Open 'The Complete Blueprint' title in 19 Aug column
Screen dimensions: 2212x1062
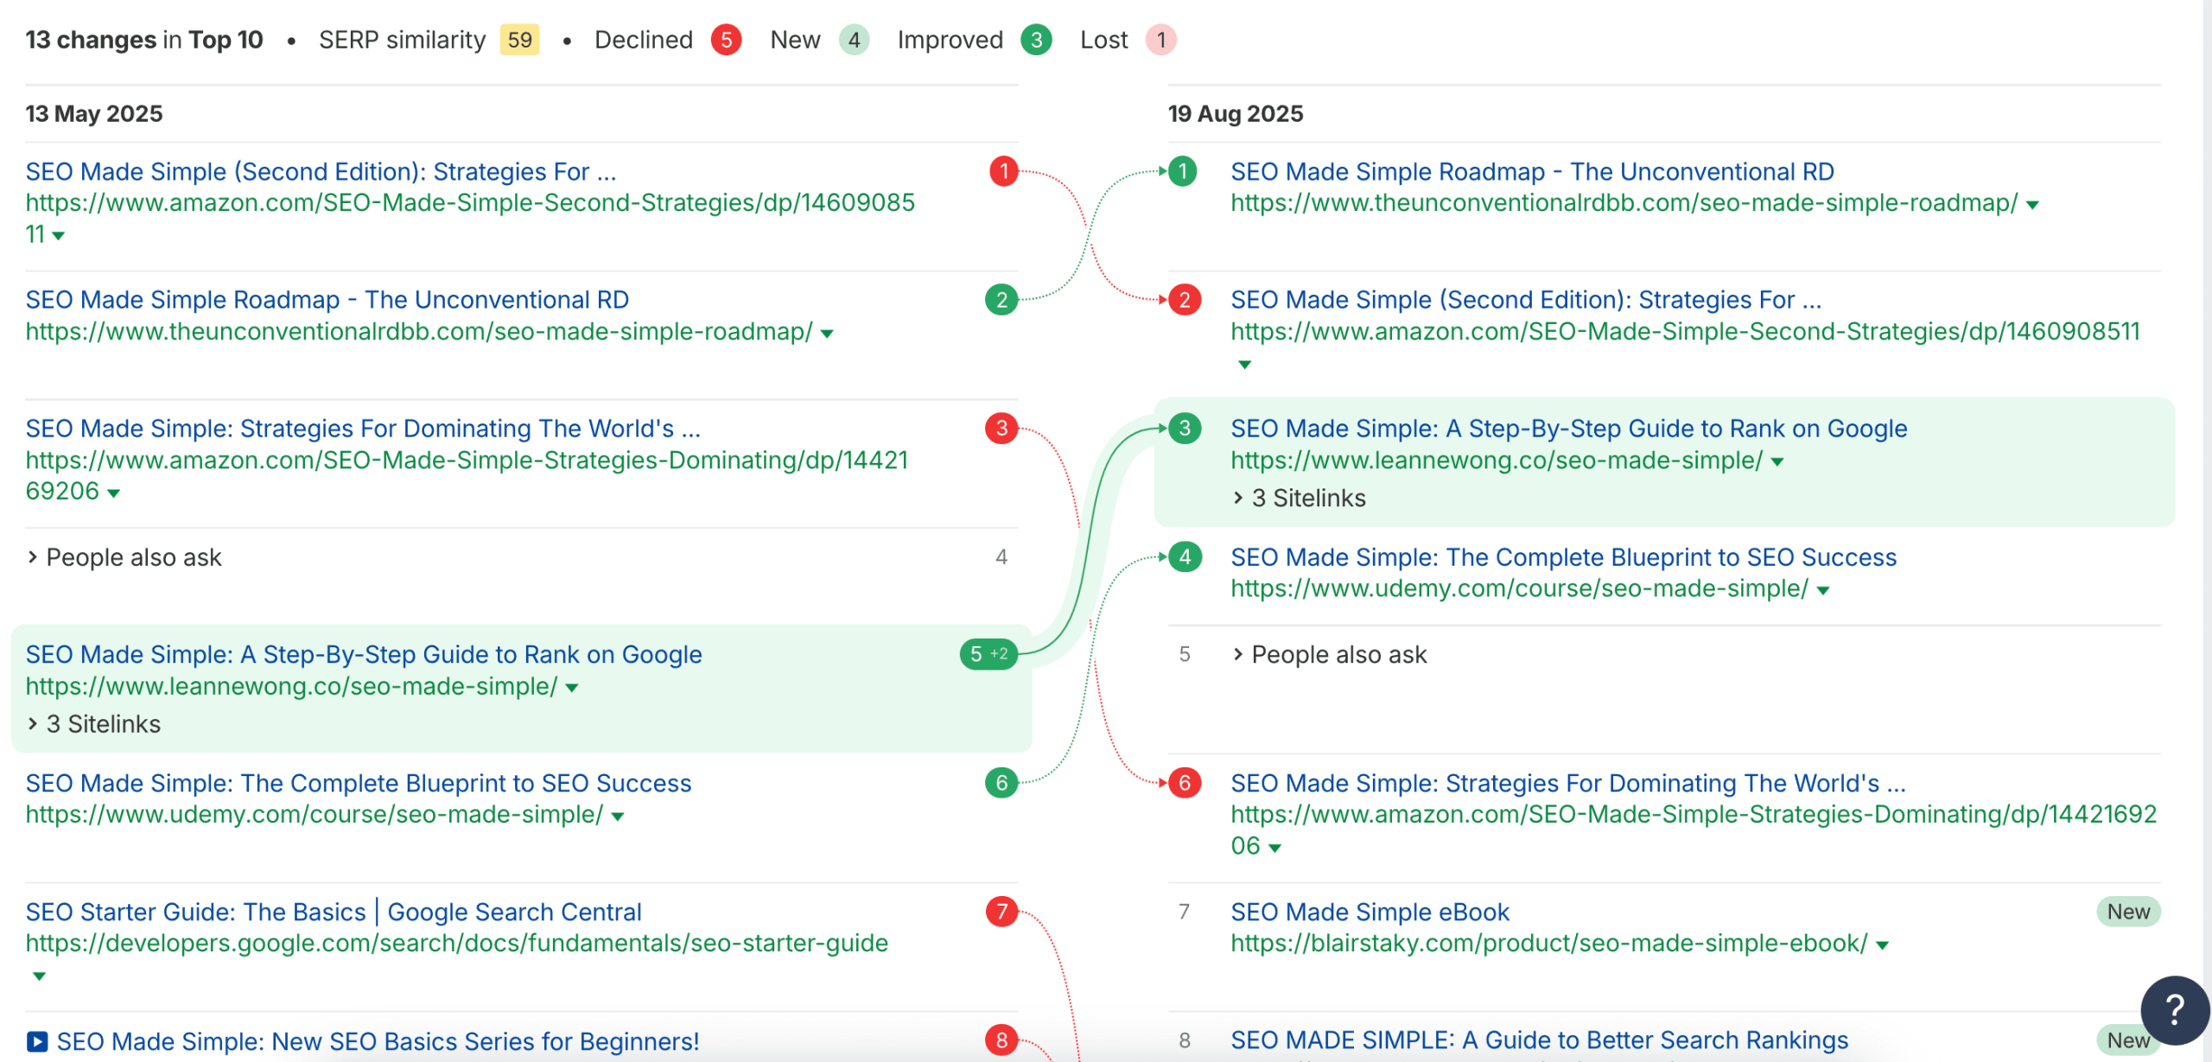click(1564, 557)
